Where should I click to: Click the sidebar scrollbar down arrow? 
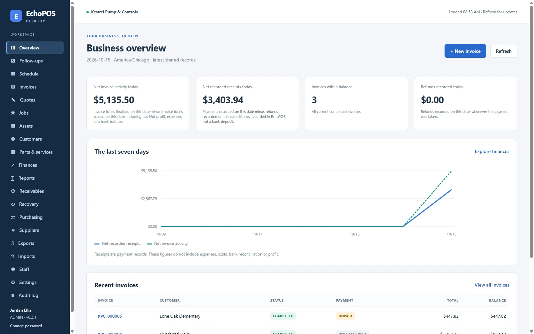pyautogui.click(x=72, y=331)
